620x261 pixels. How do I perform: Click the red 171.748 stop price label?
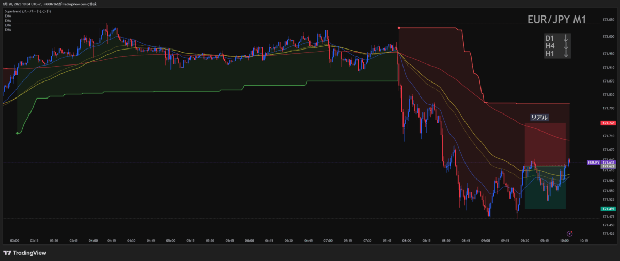pyautogui.click(x=608, y=123)
